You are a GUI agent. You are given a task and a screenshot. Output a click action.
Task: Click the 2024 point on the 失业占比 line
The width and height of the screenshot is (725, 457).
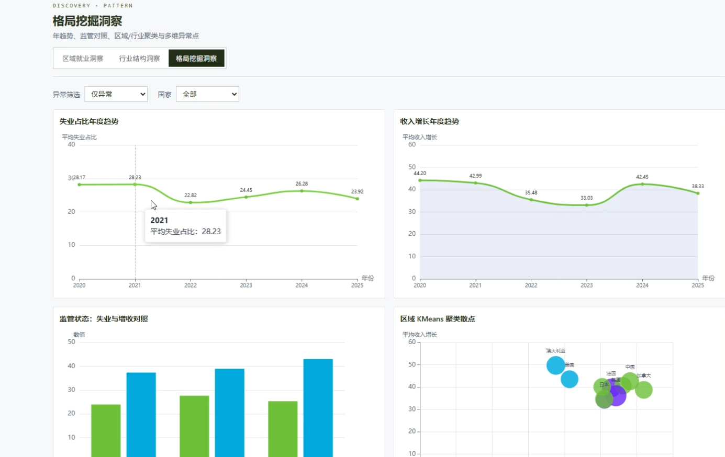[302, 191]
